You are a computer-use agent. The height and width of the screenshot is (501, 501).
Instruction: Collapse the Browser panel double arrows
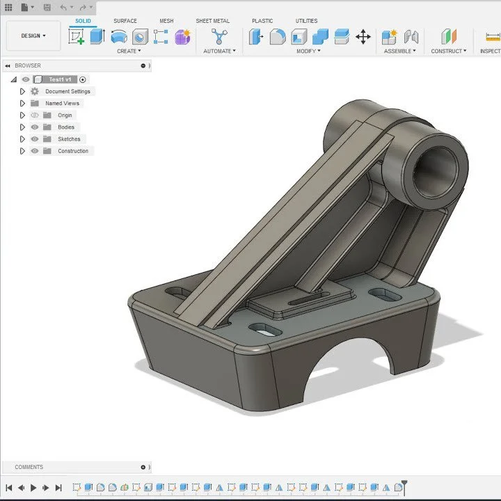click(x=8, y=65)
